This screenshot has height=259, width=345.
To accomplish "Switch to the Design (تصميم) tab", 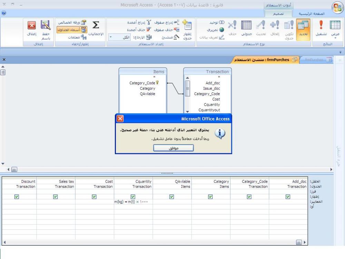I will 278,14.
